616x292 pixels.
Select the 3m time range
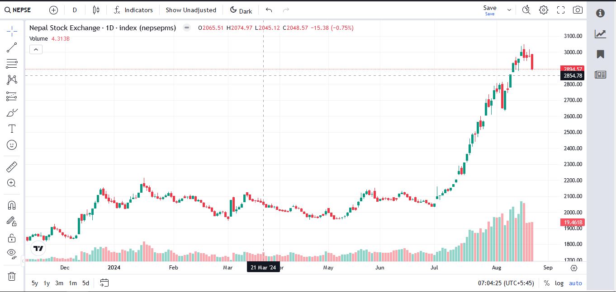coord(59,283)
